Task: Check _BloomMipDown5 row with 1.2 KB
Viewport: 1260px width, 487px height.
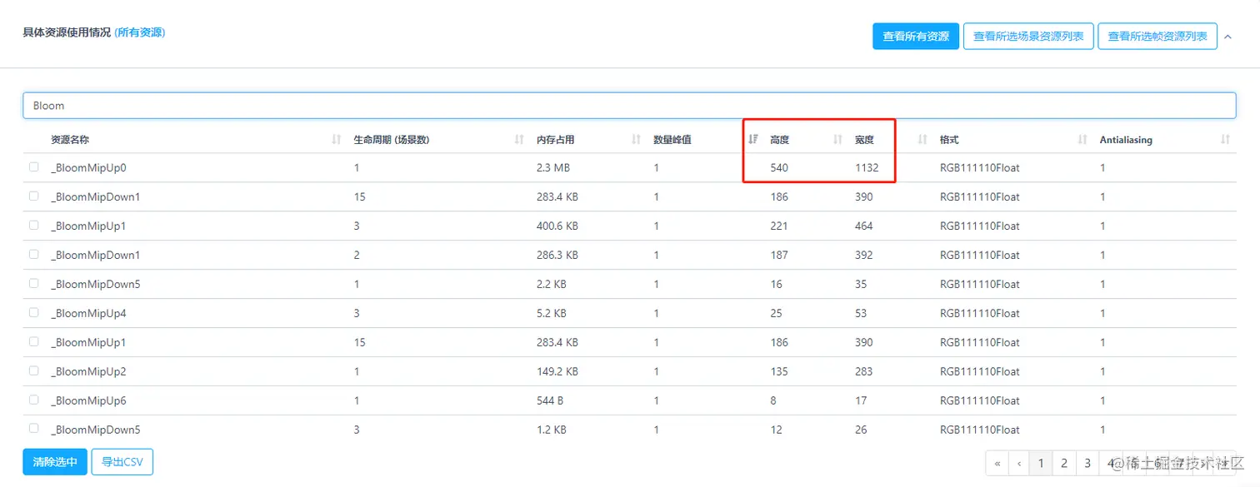Action: (33, 429)
